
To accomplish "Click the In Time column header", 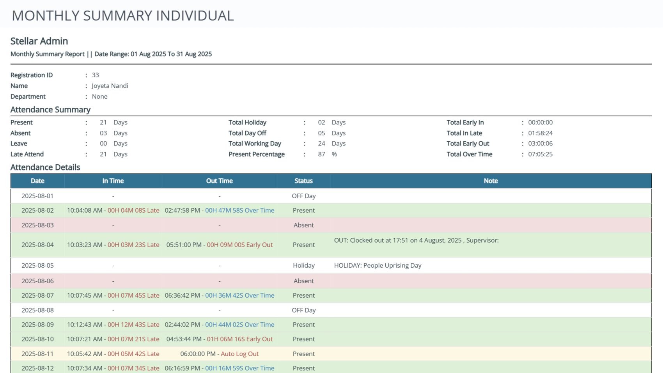I will click(x=113, y=181).
